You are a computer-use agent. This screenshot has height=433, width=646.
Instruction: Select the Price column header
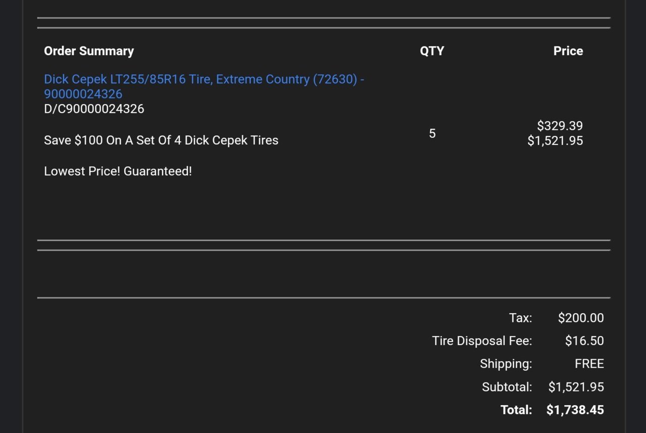pyautogui.click(x=568, y=51)
